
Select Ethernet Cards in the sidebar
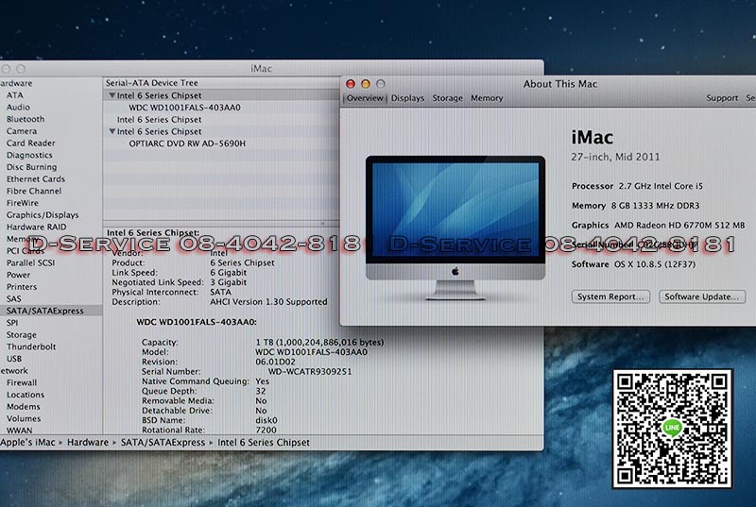tap(36, 179)
